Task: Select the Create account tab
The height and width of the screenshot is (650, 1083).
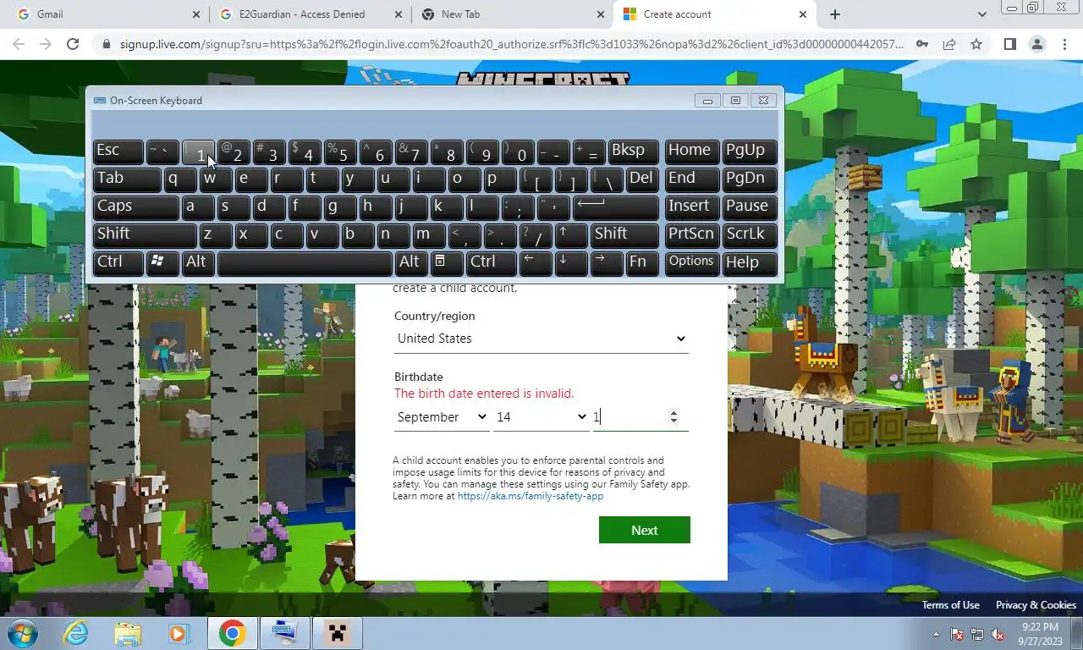Action: pos(714,14)
